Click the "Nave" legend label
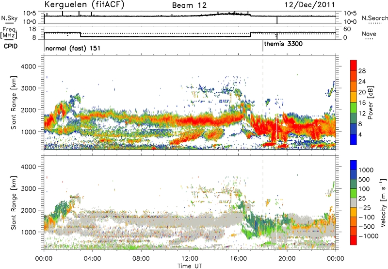The image size is (388, 269). pos(369,34)
